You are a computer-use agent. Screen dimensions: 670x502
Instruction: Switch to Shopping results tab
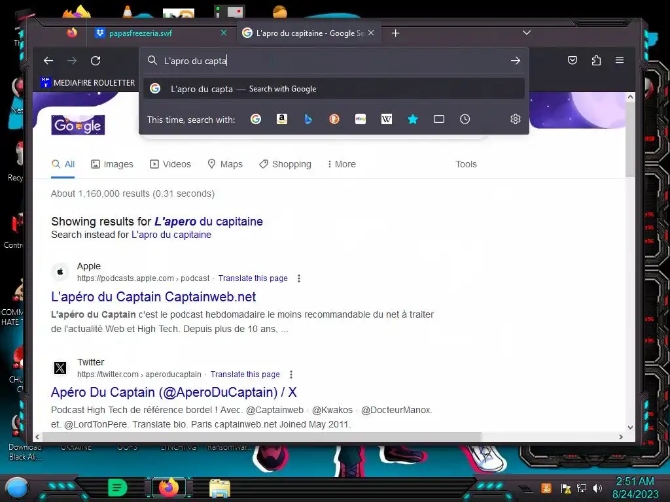[x=285, y=164]
